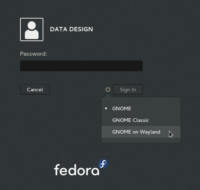Click the DATA DESIGN username label
This screenshot has height=190, width=200.
71,29
